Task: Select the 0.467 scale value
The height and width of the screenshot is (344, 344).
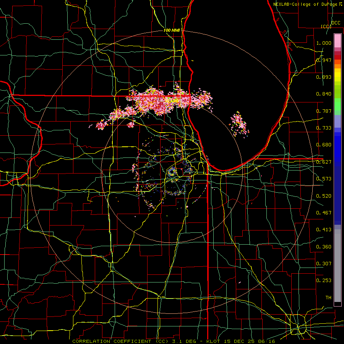Action: (324, 213)
